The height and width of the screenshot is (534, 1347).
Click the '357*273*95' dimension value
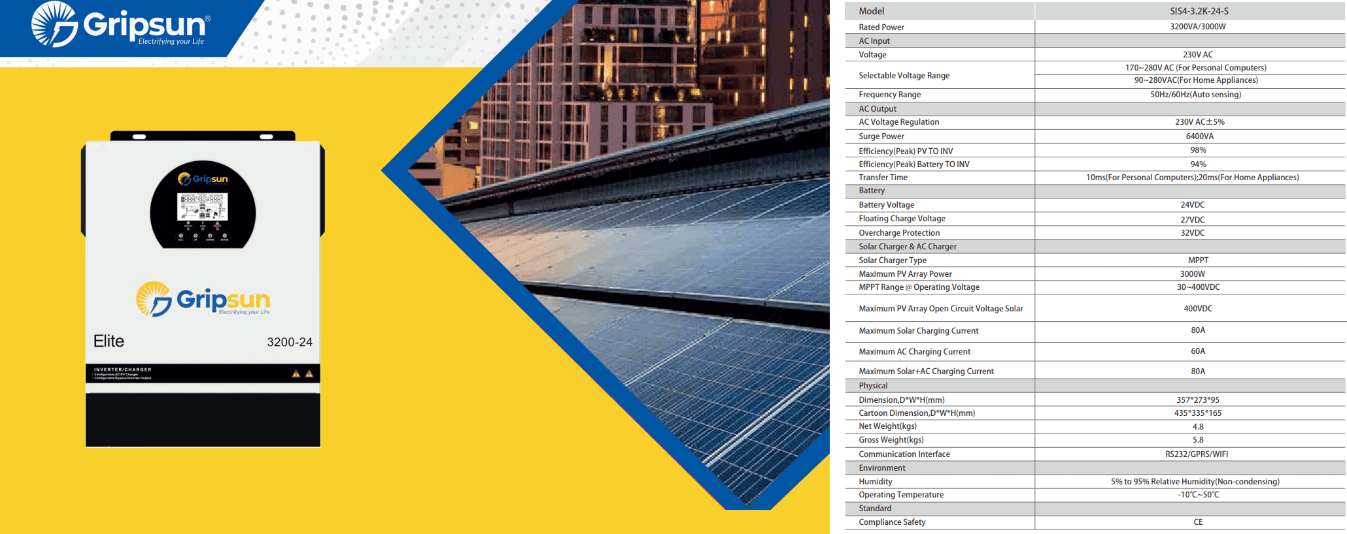click(x=1198, y=400)
